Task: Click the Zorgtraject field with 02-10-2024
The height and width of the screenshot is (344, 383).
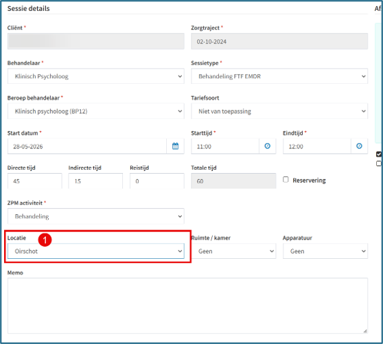Action: click(279, 41)
